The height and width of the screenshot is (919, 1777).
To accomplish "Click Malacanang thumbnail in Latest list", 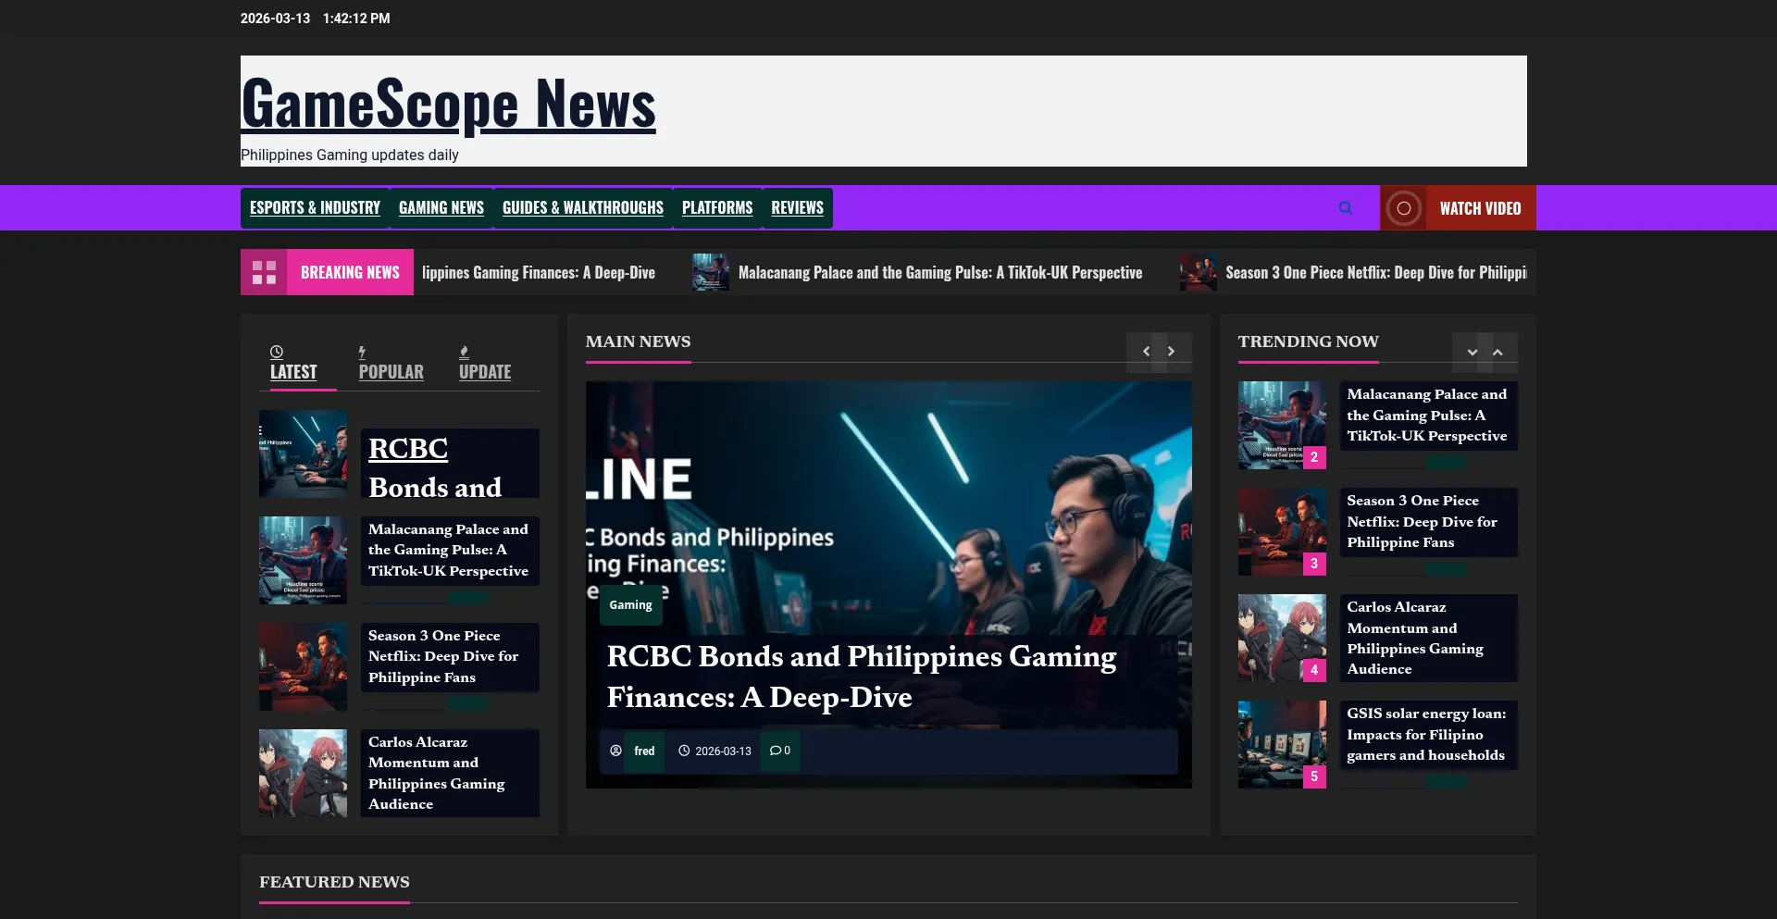I will click(303, 561).
